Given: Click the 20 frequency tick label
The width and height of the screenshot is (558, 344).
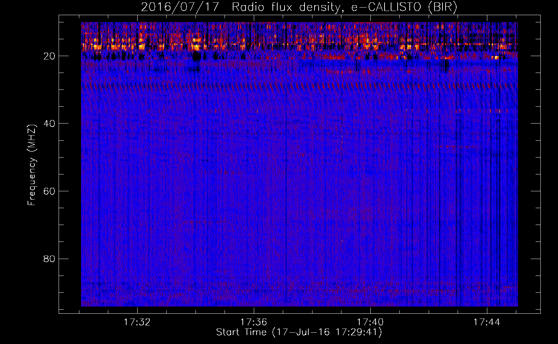Looking at the screenshot, I should (x=49, y=56).
